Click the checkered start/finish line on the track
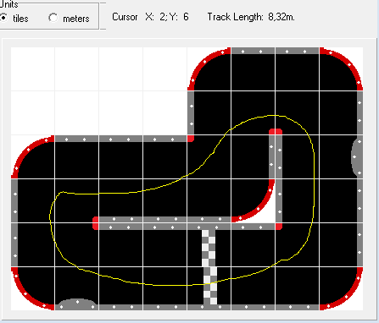 [x=209, y=267]
